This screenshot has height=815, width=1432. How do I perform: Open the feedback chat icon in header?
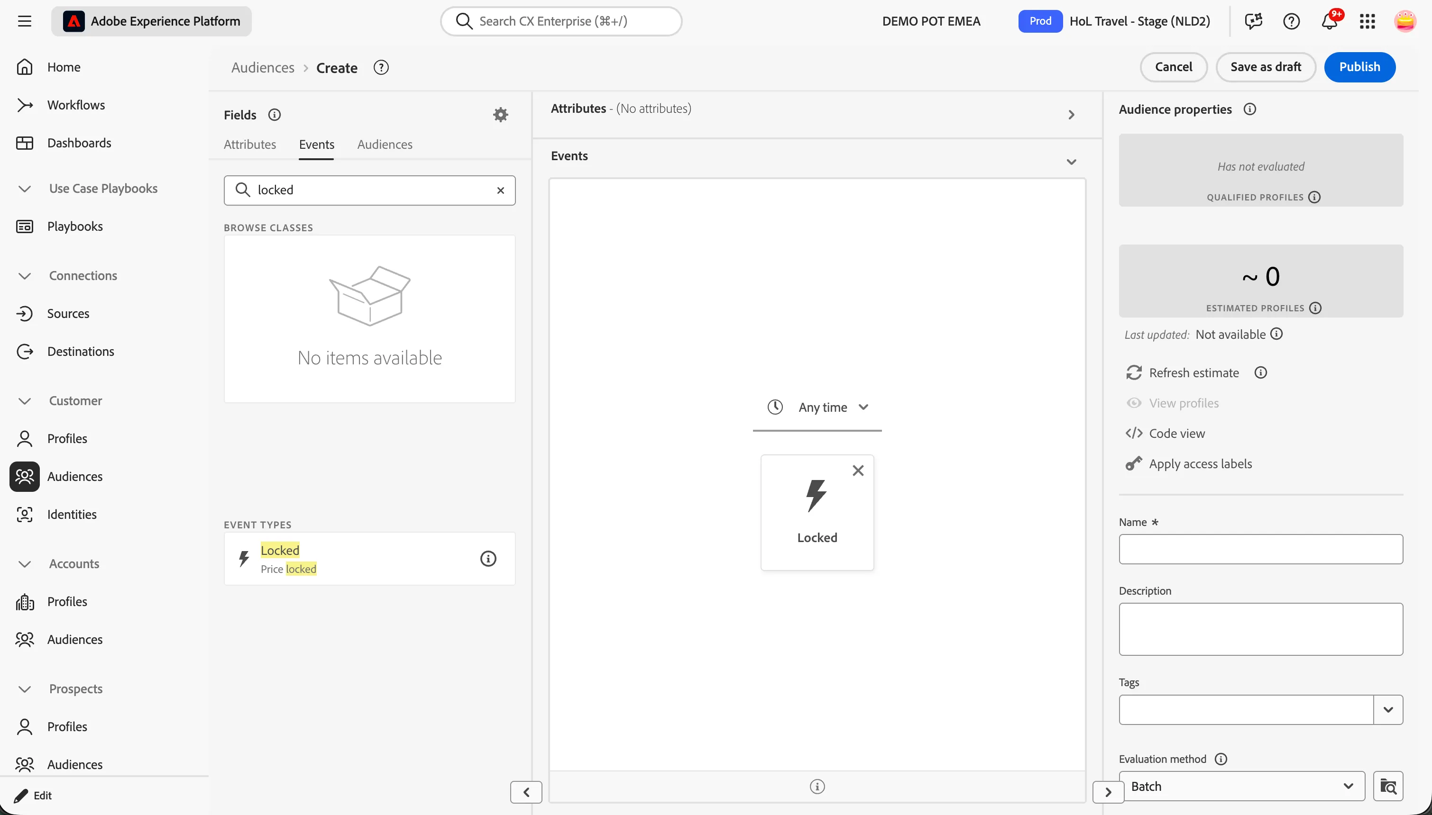pyautogui.click(x=1253, y=21)
